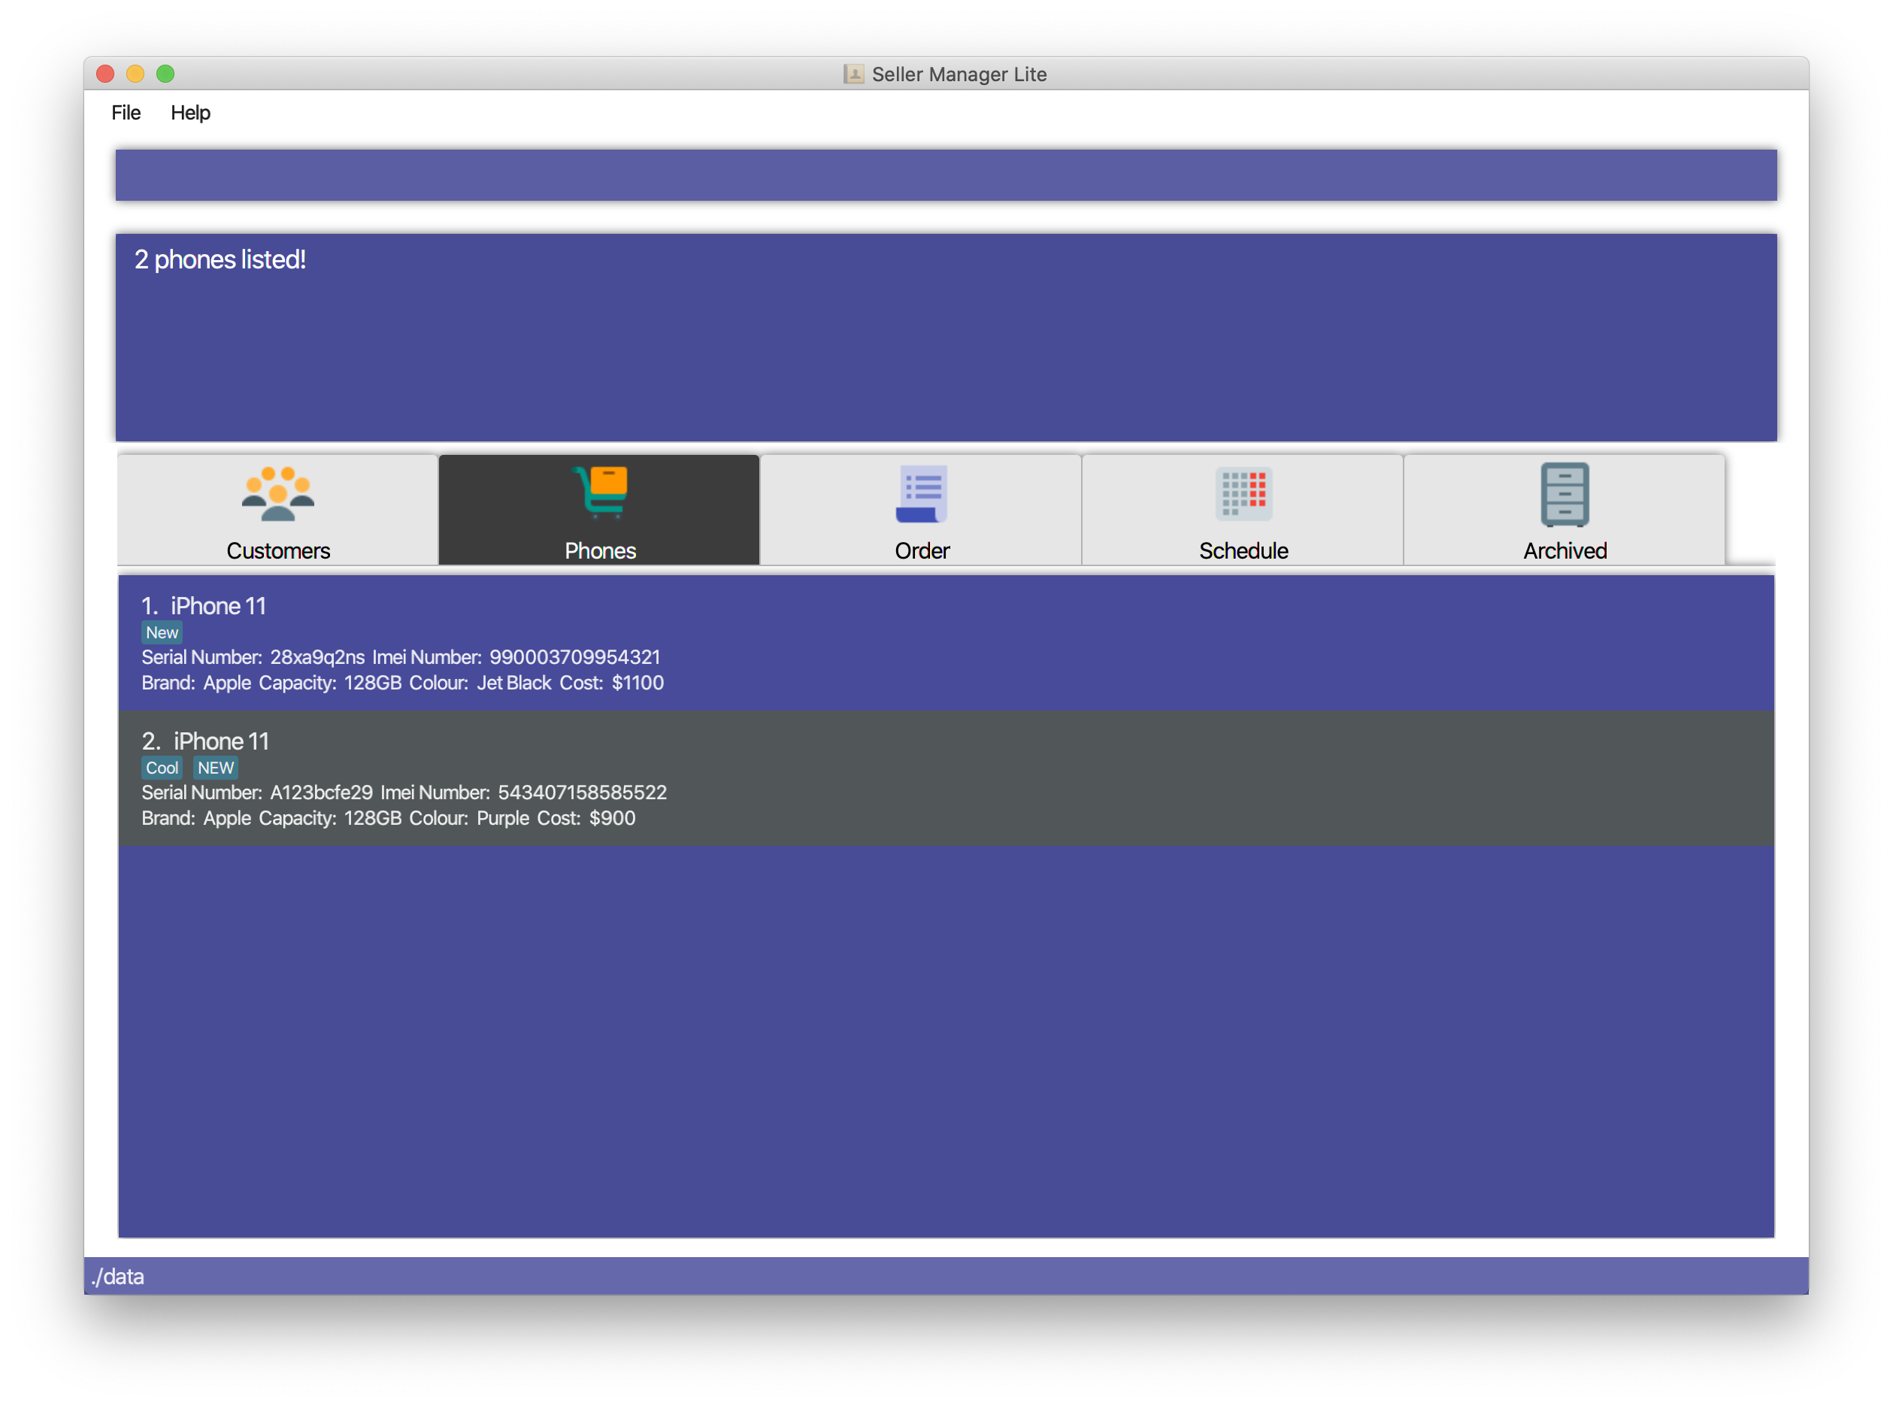Click the Customers tab label

coord(277,551)
